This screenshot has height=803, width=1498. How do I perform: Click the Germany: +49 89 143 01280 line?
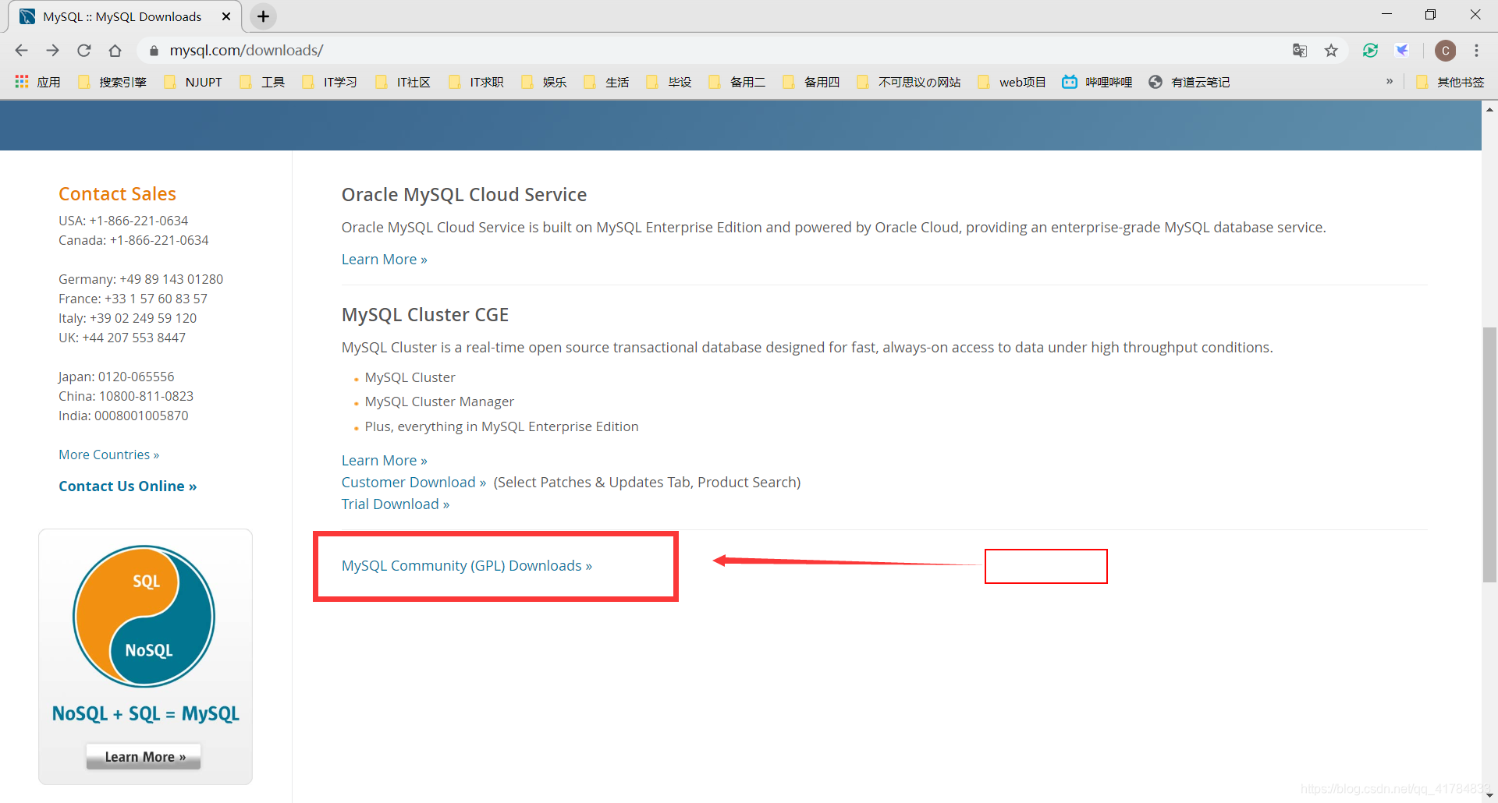(141, 279)
